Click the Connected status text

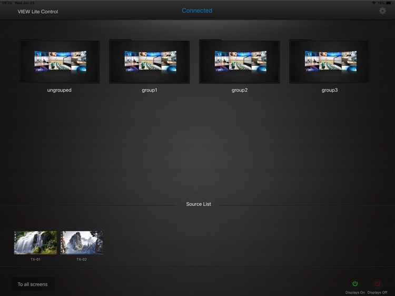coord(197,11)
